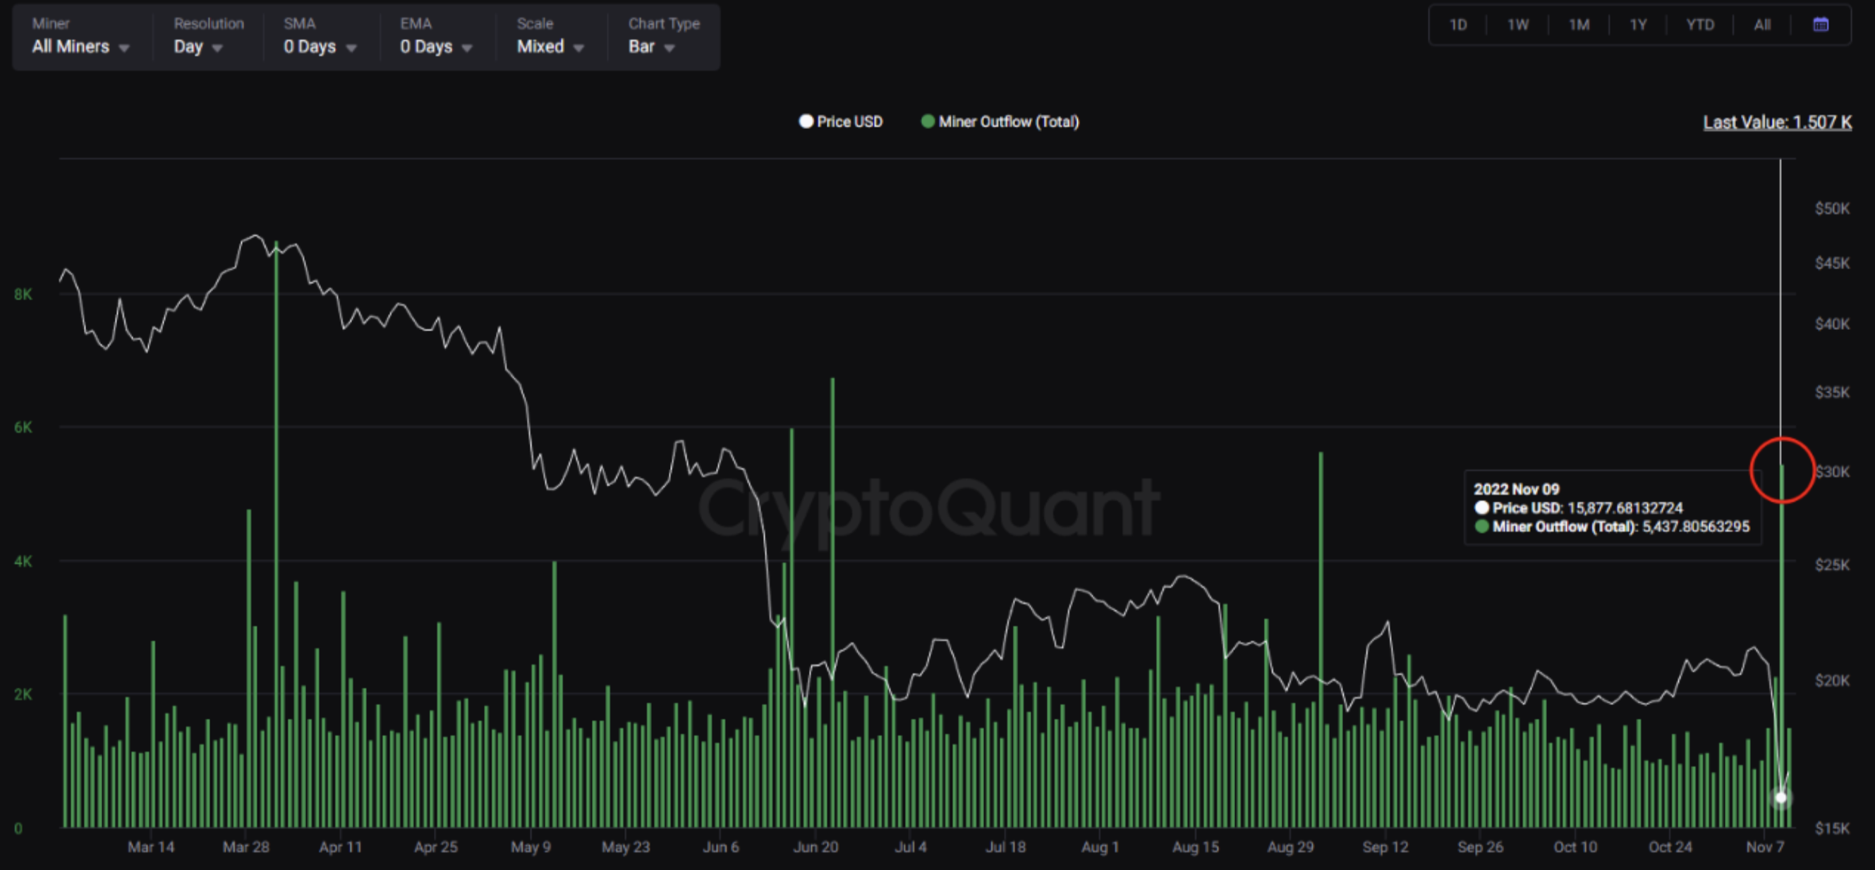Open the calendar date picker icon
The height and width of the screenshot is (870, 1875).
click(x=1821, y=25)
